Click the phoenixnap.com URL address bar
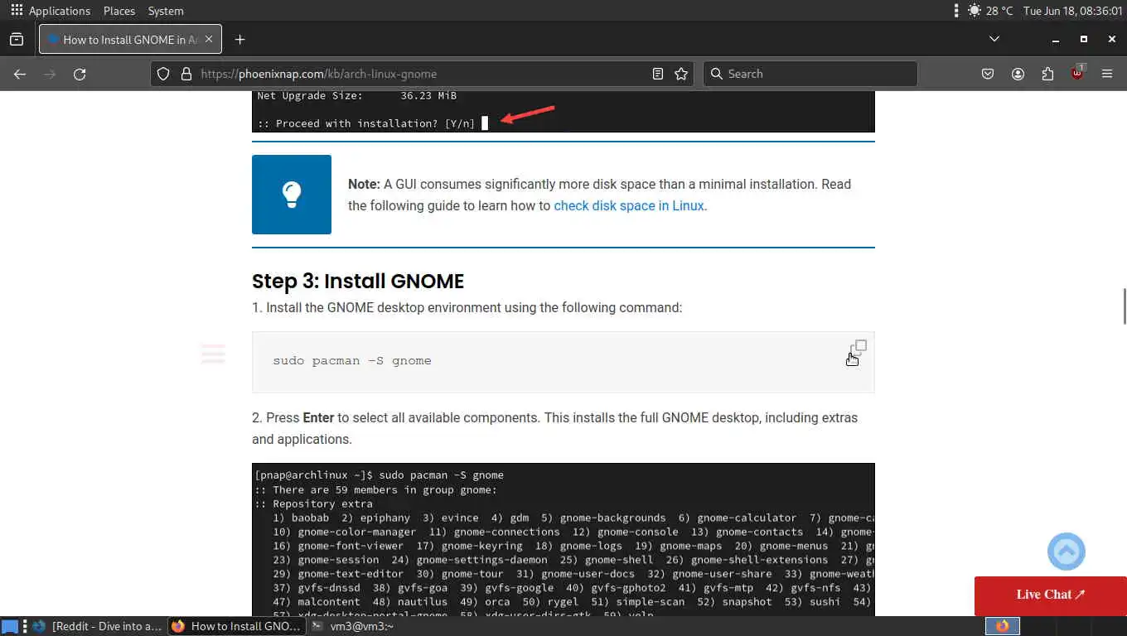This screenshot has height=636, width=1127. 423,74
